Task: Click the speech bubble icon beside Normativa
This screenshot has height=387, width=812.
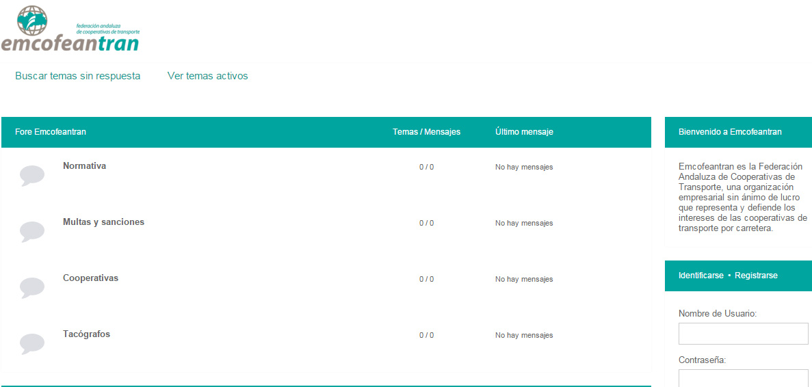Action: (32, 176)
